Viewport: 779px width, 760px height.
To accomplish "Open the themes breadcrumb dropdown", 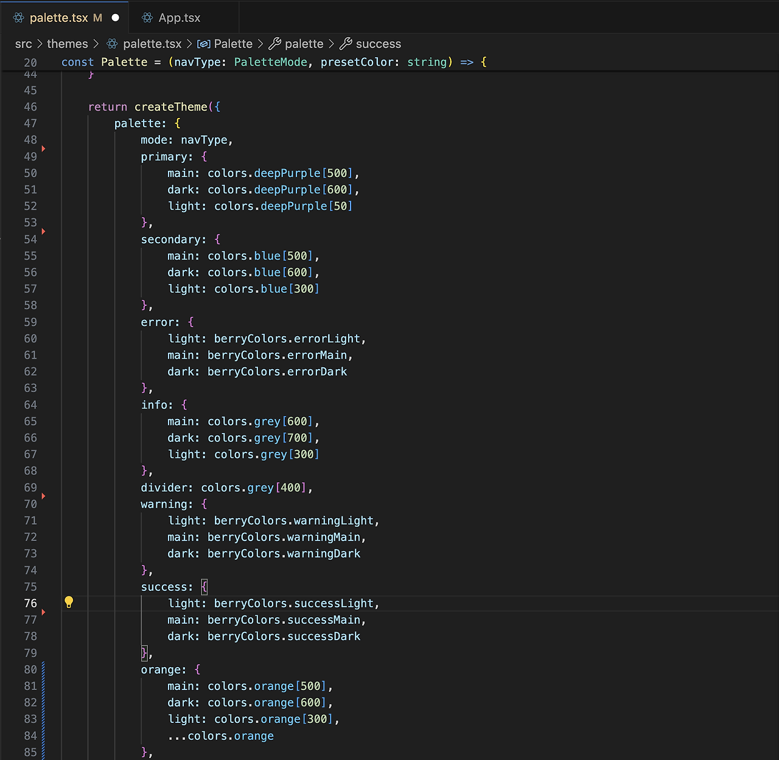I will coord(68,44).
